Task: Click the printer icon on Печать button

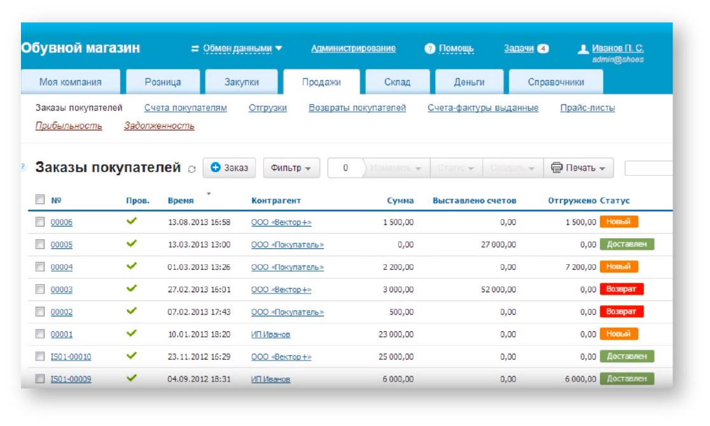Action: (557, 167)
